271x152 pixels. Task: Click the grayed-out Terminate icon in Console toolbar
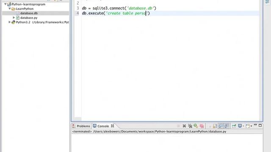179,126
